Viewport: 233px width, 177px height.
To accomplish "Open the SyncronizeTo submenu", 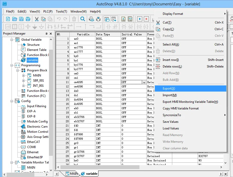I will click(191, 115).
